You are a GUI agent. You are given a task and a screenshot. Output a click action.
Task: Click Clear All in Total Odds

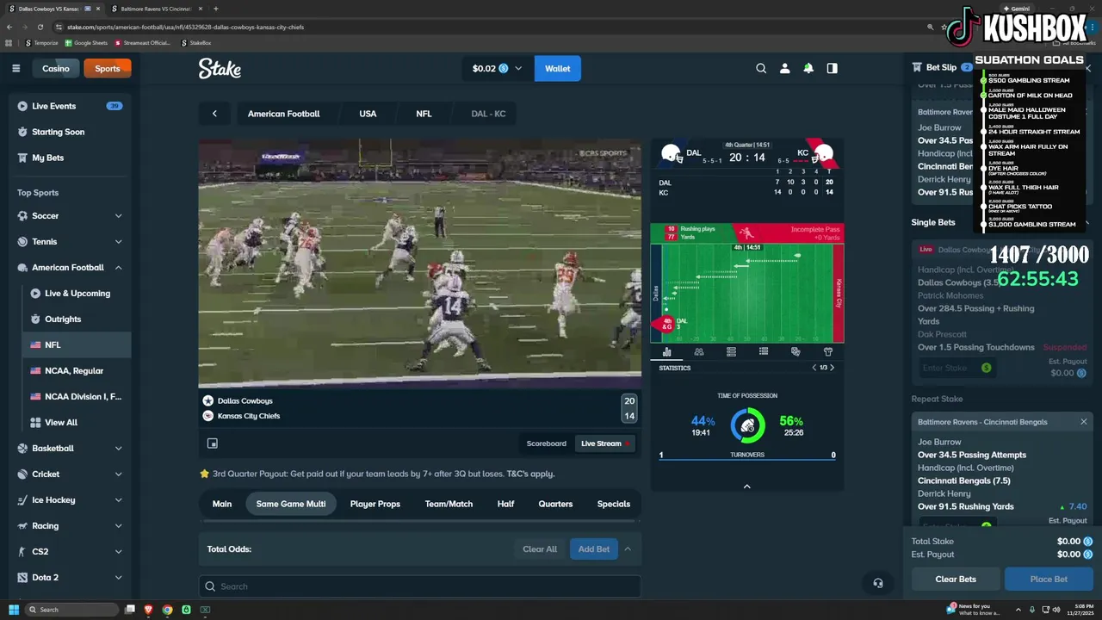coord(540,549)
